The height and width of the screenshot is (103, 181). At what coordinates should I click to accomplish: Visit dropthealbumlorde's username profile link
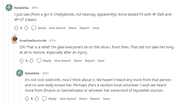(33, 40)
